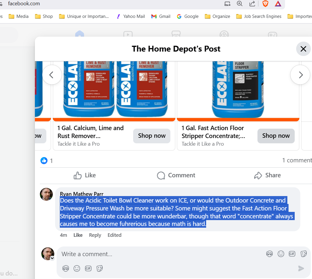Open the Gmail bookmark
312x279 pixels.
point(161,16)
